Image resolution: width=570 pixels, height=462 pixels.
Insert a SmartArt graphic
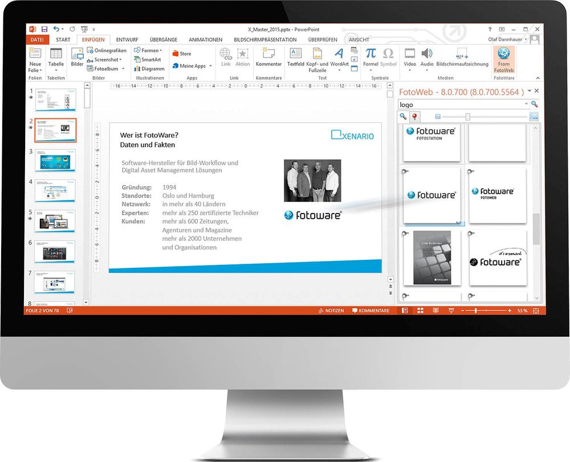pyautogui.click(x=148, y=60)
